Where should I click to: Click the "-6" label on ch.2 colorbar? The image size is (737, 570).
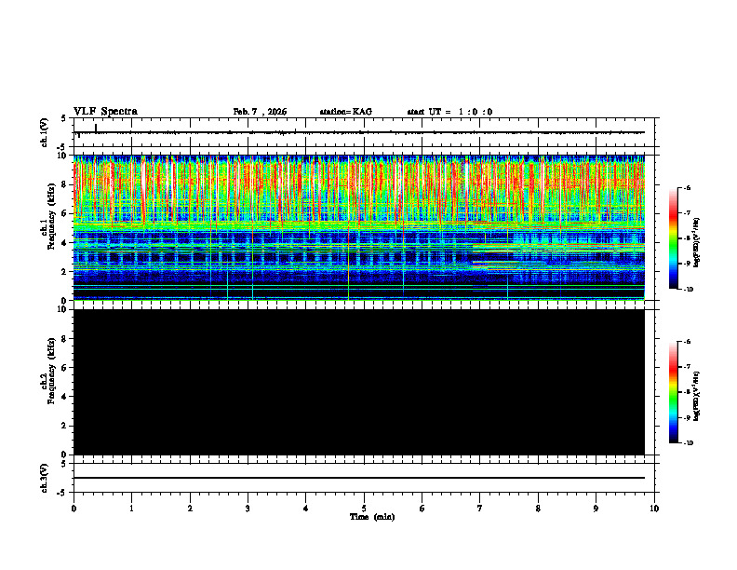(687, 342)
